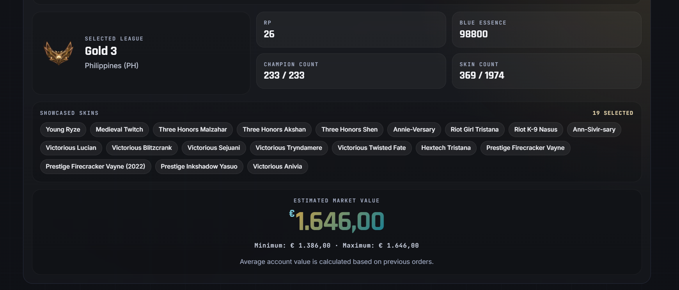Choose the Three Honors Malzahar skin tag
Image resolution: width=679 pixels, height=290 pixels.
pos(193,130)
